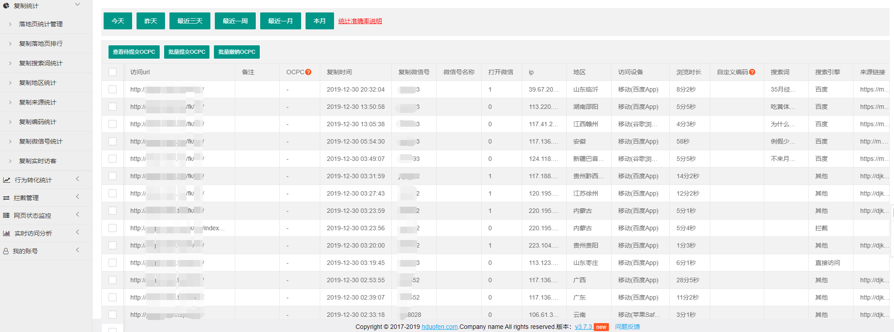
Task: Check the row copied at 2019-12-30 03:27:43
Action: (113, 193)
